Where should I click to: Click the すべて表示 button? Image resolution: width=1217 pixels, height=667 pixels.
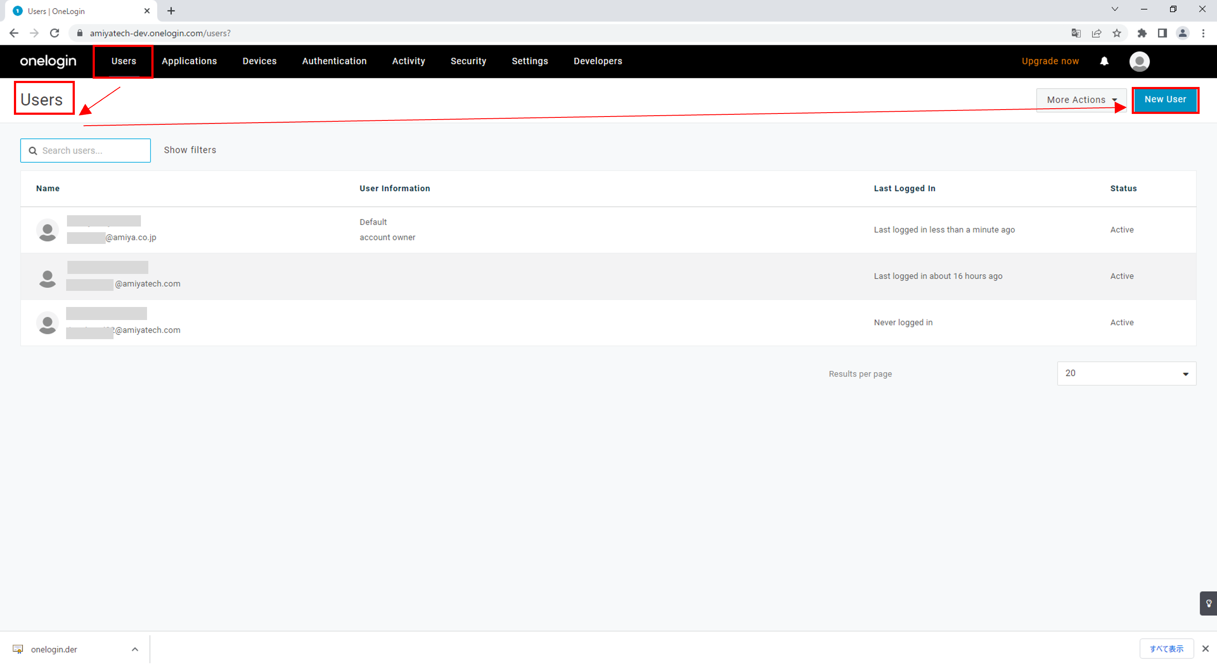point(1167,649)
